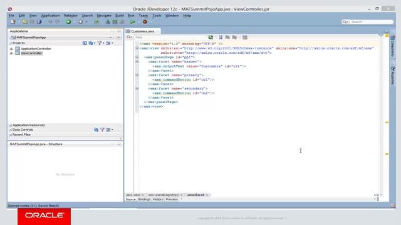Image resolution: width=401 pixels, height=225 pixels.
Task: Click the Save All toolbar icon
Action: (x=39, y=22)
